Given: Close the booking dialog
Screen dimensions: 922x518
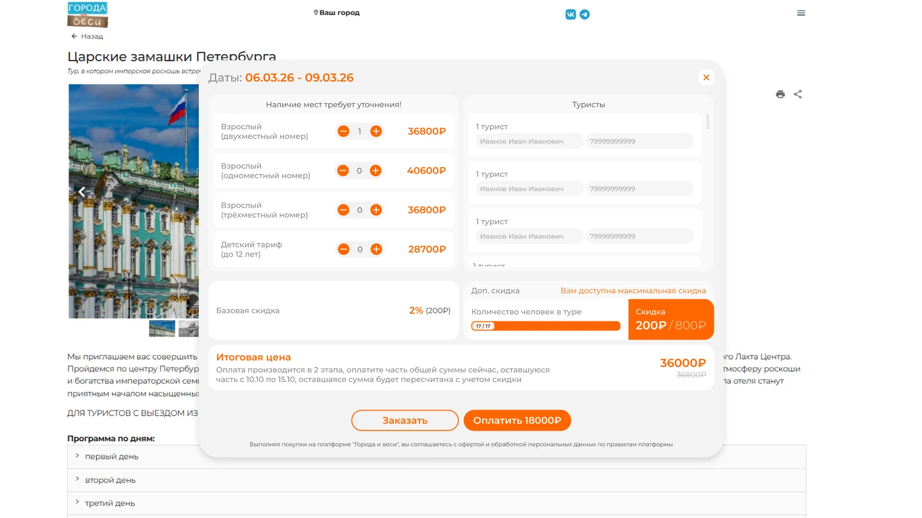Looking at the screenshot, I should (x=706, y=78).
